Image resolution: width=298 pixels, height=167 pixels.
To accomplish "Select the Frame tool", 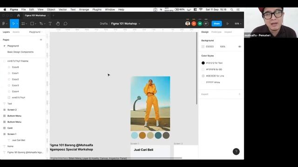I will (x=23, y=24).
